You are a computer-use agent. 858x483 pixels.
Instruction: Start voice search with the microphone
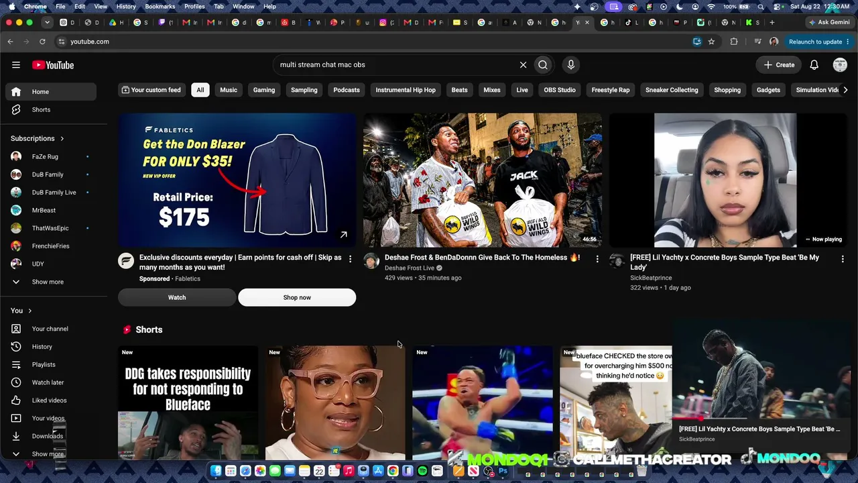[571, 65]
